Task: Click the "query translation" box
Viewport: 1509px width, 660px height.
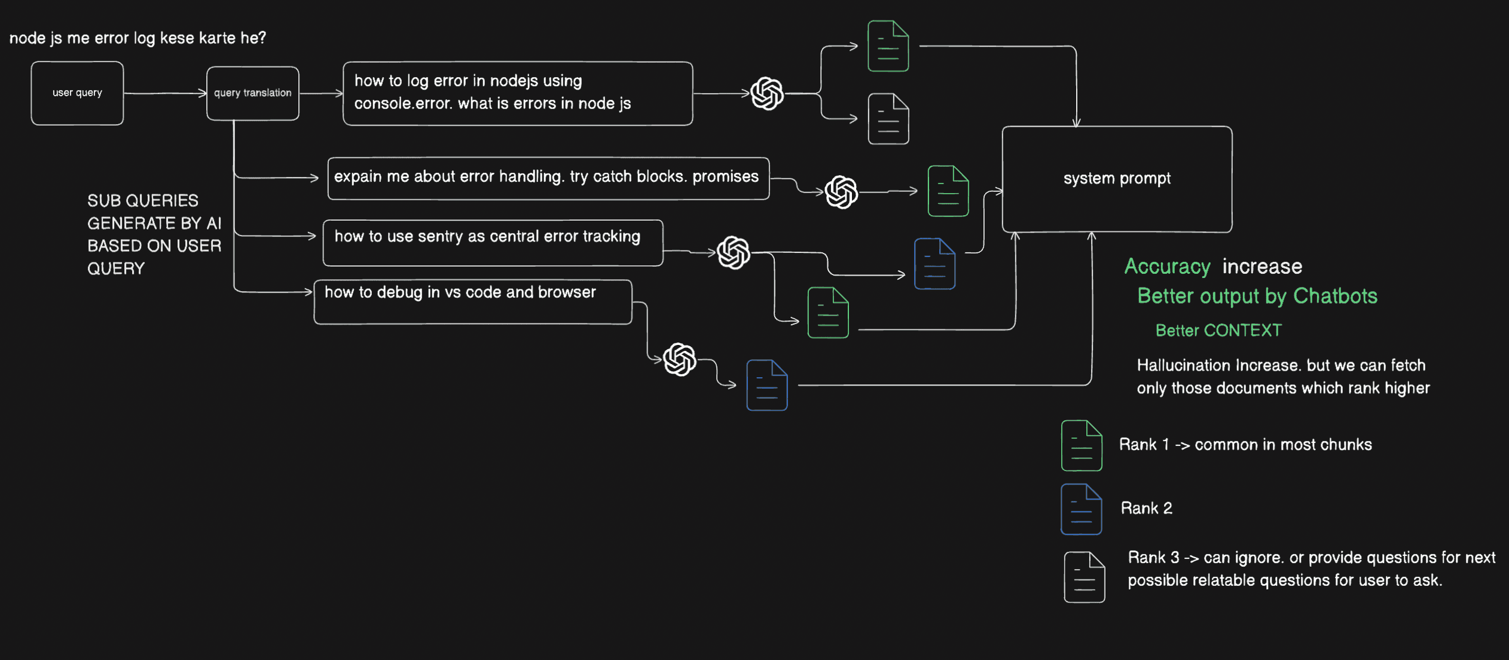Action: coord(253,93)
